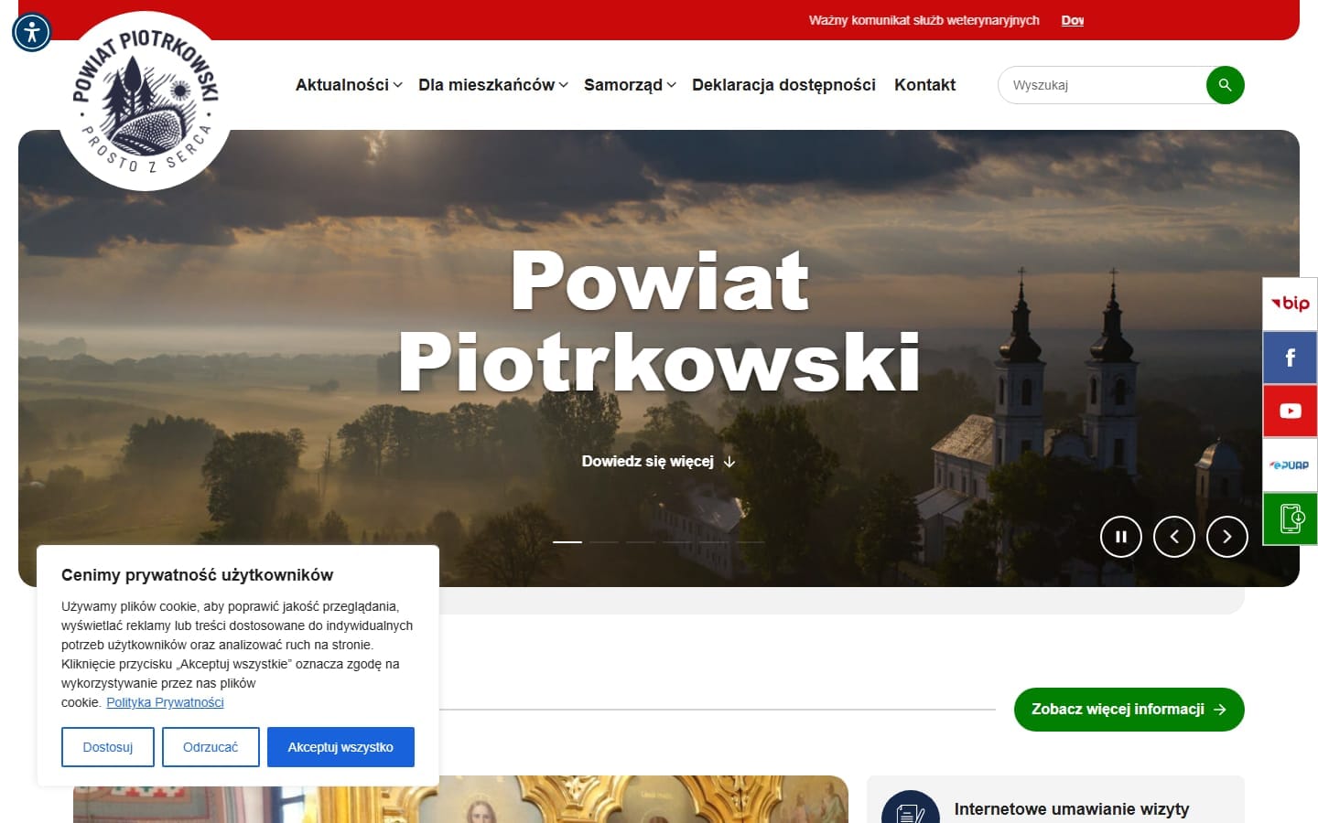Expand the Dla mieszkańców dropdown
The image size is (1318, 823).
[493, 85]
